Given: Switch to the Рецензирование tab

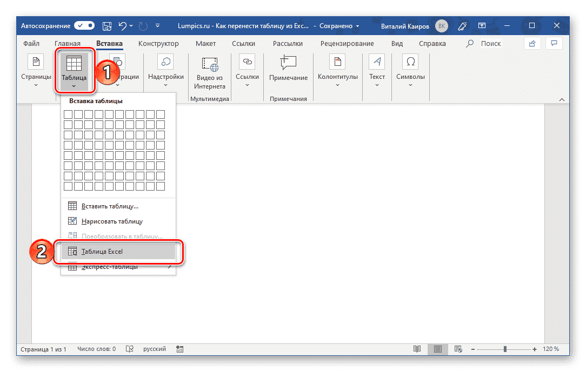Looking at the screenshot, I should tap(347, 43).
